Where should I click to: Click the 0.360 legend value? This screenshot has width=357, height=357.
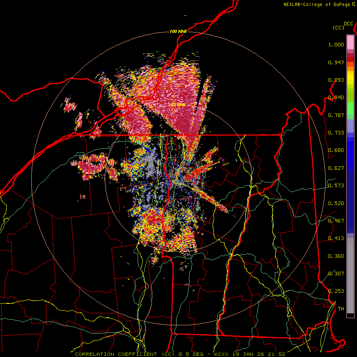[336, 256]
